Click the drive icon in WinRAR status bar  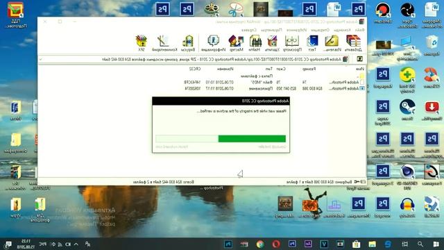(364, 182)
